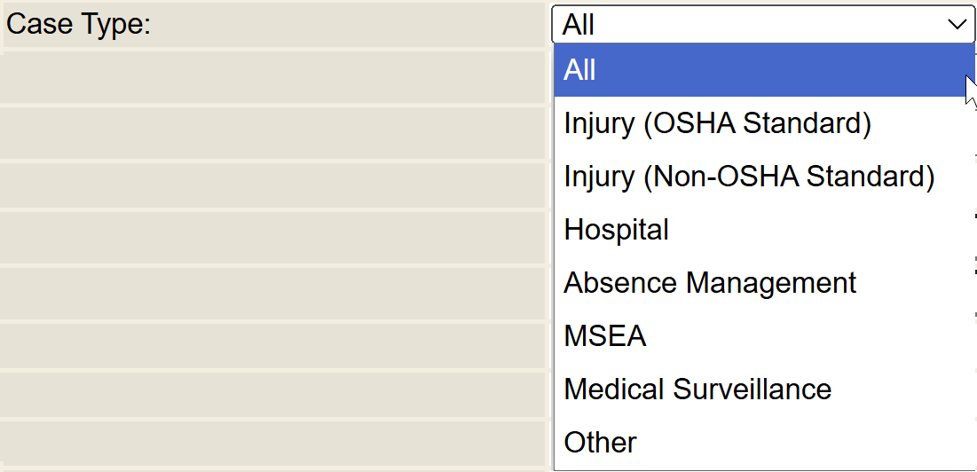Click the "Case Type:" field label
The image size is (977, 472).
79,25
